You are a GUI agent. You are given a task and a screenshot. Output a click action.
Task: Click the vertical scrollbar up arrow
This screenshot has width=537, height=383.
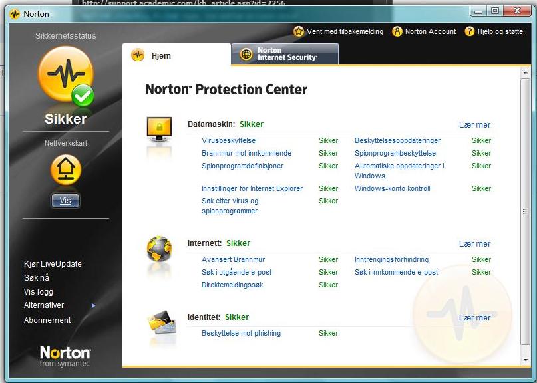[x=526, y=72]
